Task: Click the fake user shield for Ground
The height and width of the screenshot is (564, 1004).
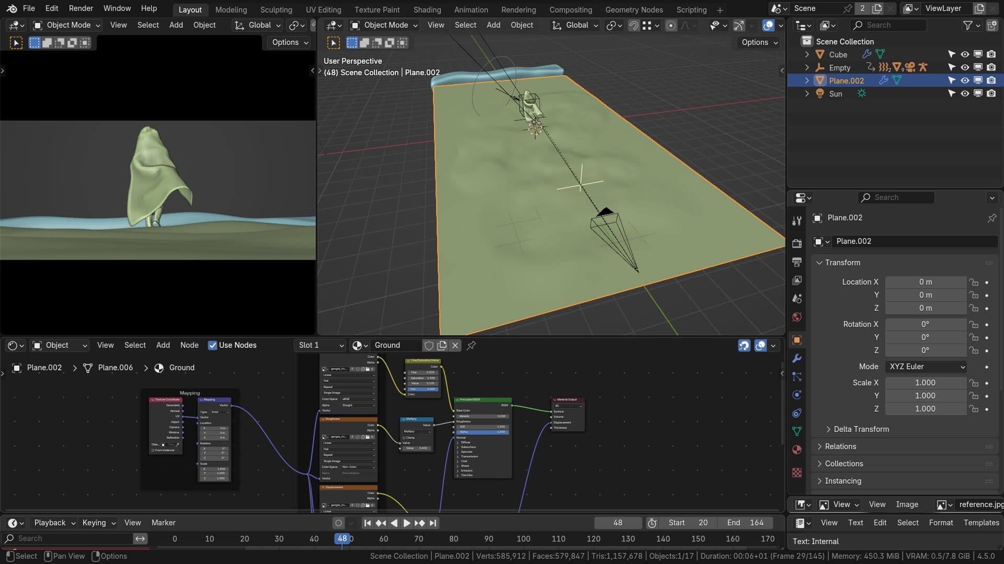Action: click(x=429, y=345)
